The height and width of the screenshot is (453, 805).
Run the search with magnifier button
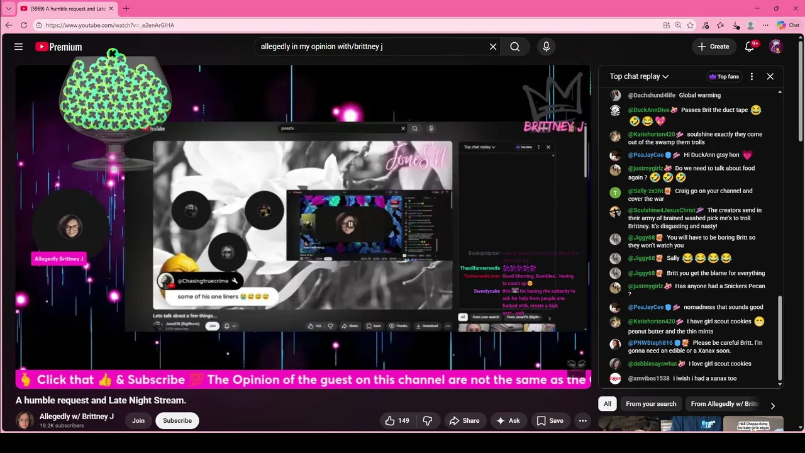click(x=515, y=47)
